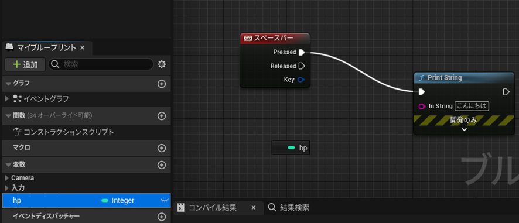Select the hp variable row
519x223 pixels.
[x=86, y=201]
